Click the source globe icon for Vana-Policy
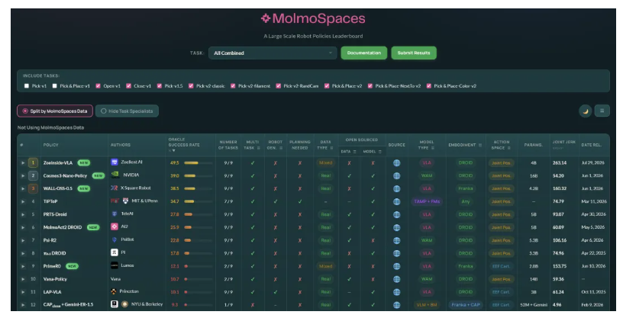This screenshot has width=623, height=318. [396, 279]
